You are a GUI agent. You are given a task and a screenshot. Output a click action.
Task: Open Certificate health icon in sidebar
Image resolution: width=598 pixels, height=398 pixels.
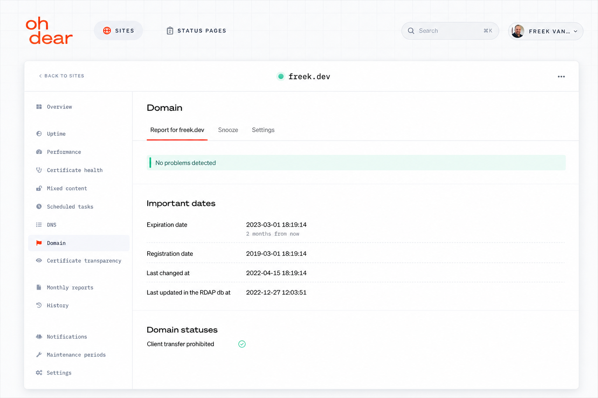39,170
